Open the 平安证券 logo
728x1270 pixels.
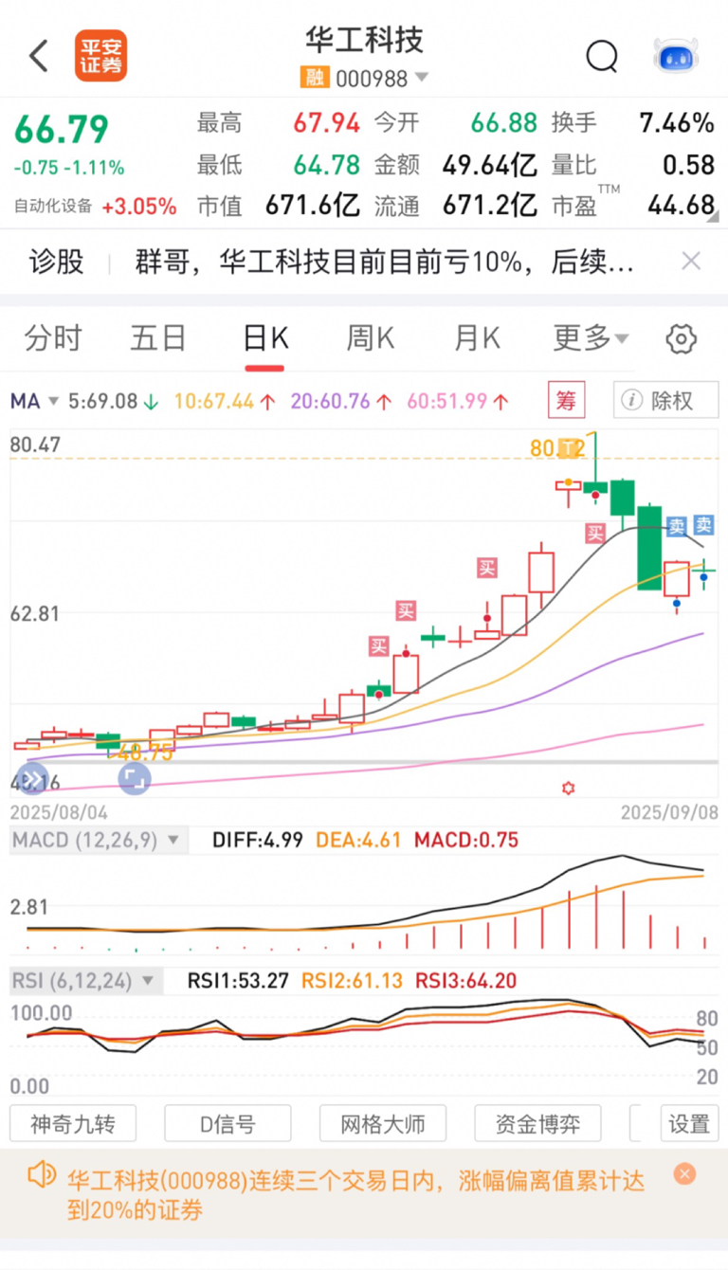tap(100, 56)
